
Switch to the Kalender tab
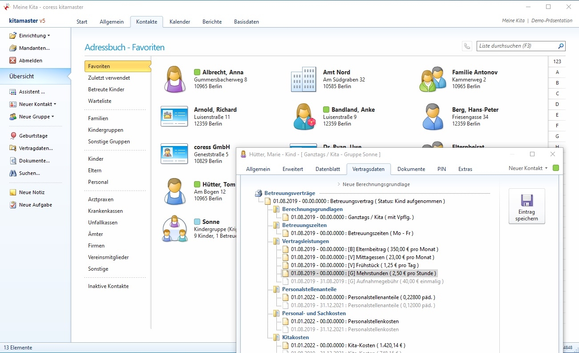[x=180, y=22]
